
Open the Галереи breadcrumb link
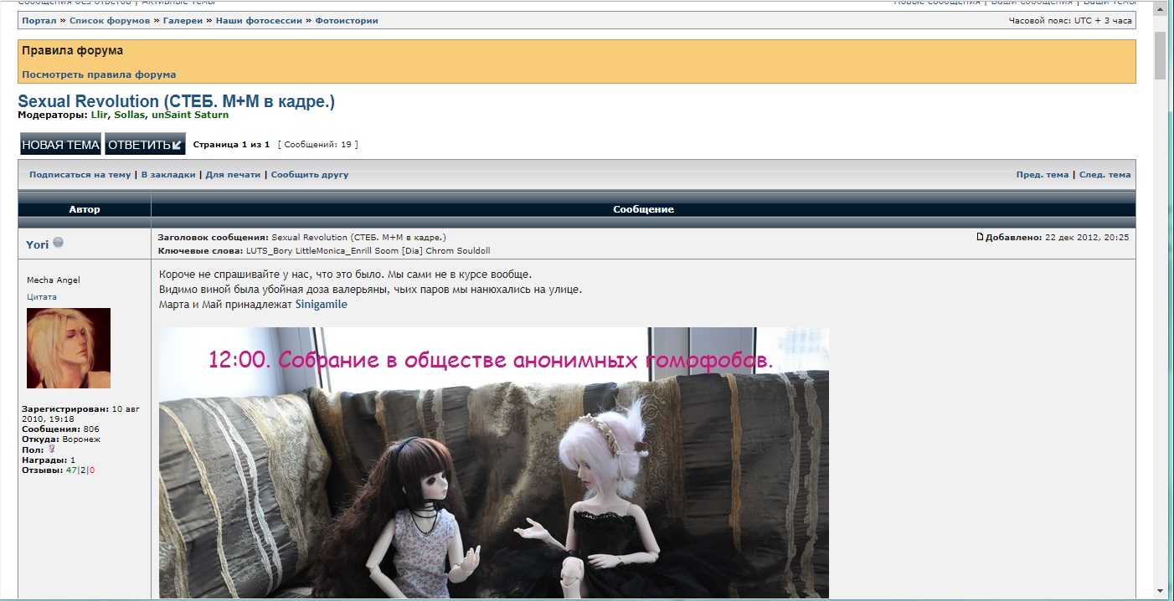tap(183, 20)
